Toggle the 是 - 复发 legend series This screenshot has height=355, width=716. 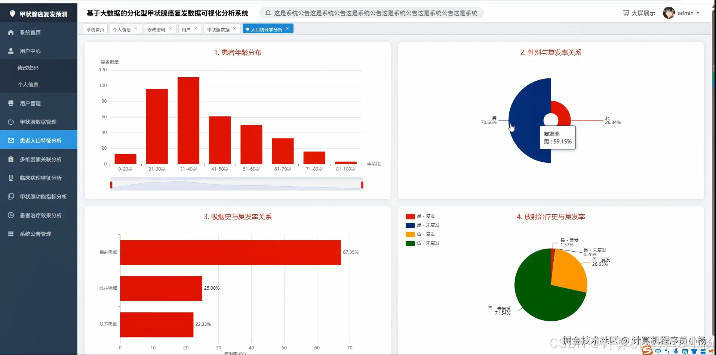point(420,216)
